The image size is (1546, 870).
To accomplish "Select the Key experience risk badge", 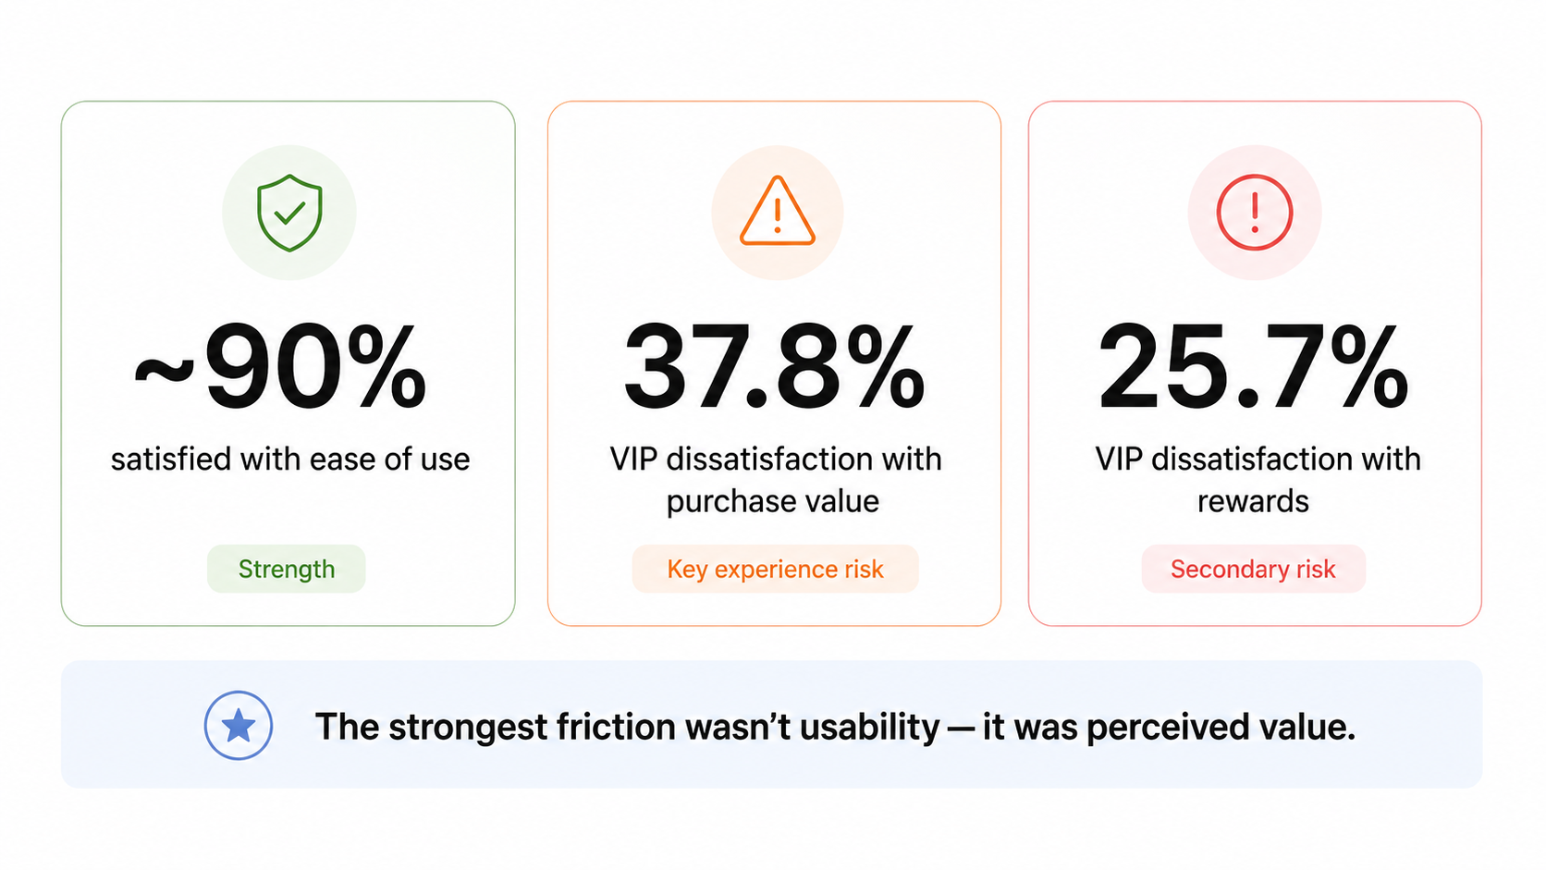I will click(775, 569).
